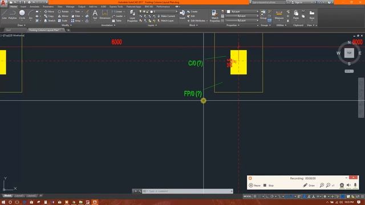The width and height of the screenshot is (365, 205).
Task: Click the Copy command in Modify panel
Action: coord(49,16)
